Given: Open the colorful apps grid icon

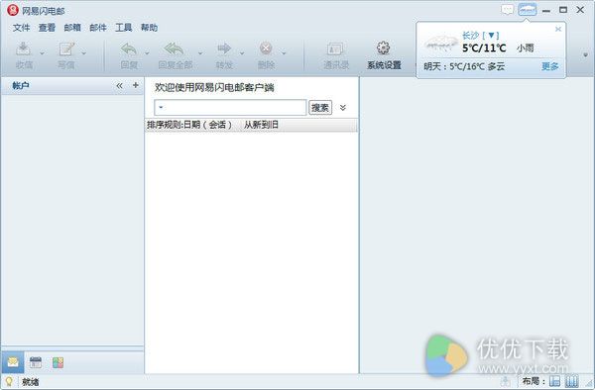Looking at the screenshot, I should pyautogui.click(x=58, y=362).
